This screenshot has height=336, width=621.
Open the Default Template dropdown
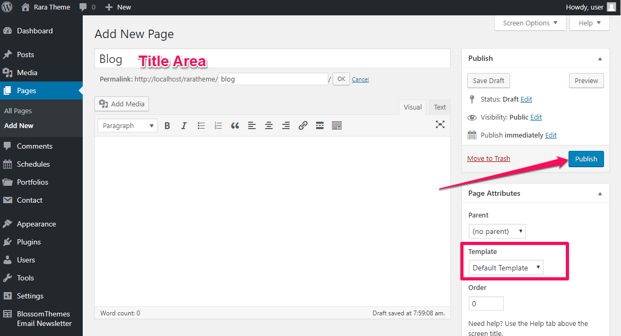[x=506, y=268]
